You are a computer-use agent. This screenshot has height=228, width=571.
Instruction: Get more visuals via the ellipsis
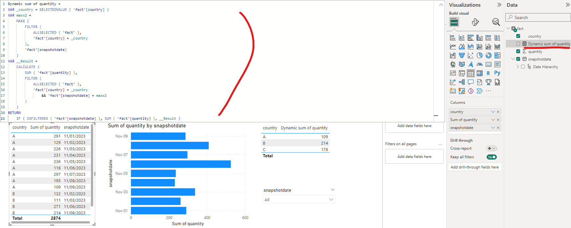tap(488, 91)
